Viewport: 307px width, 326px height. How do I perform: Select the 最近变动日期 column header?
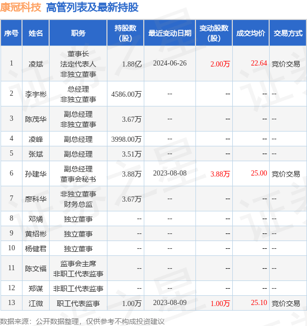pyautogui.click(x=170, y=33)
